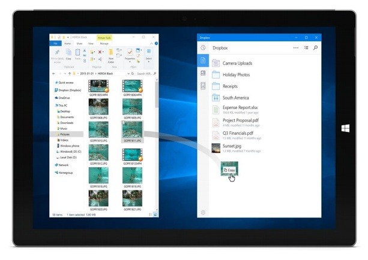This screenshot has width=368, height=260.
Task: Open the Open-with dropdown in Open group
Action: pyautogui.click(x=141, y=50)
